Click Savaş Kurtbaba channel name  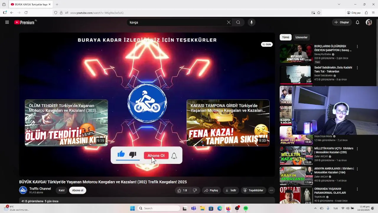pos(322,54)
